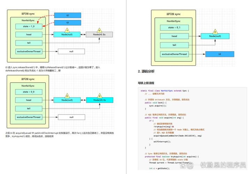Viewport: 251px width, 174px height.
Task: Click code line "!tryAcquire(arg) &&"
Action: point(163,127)
